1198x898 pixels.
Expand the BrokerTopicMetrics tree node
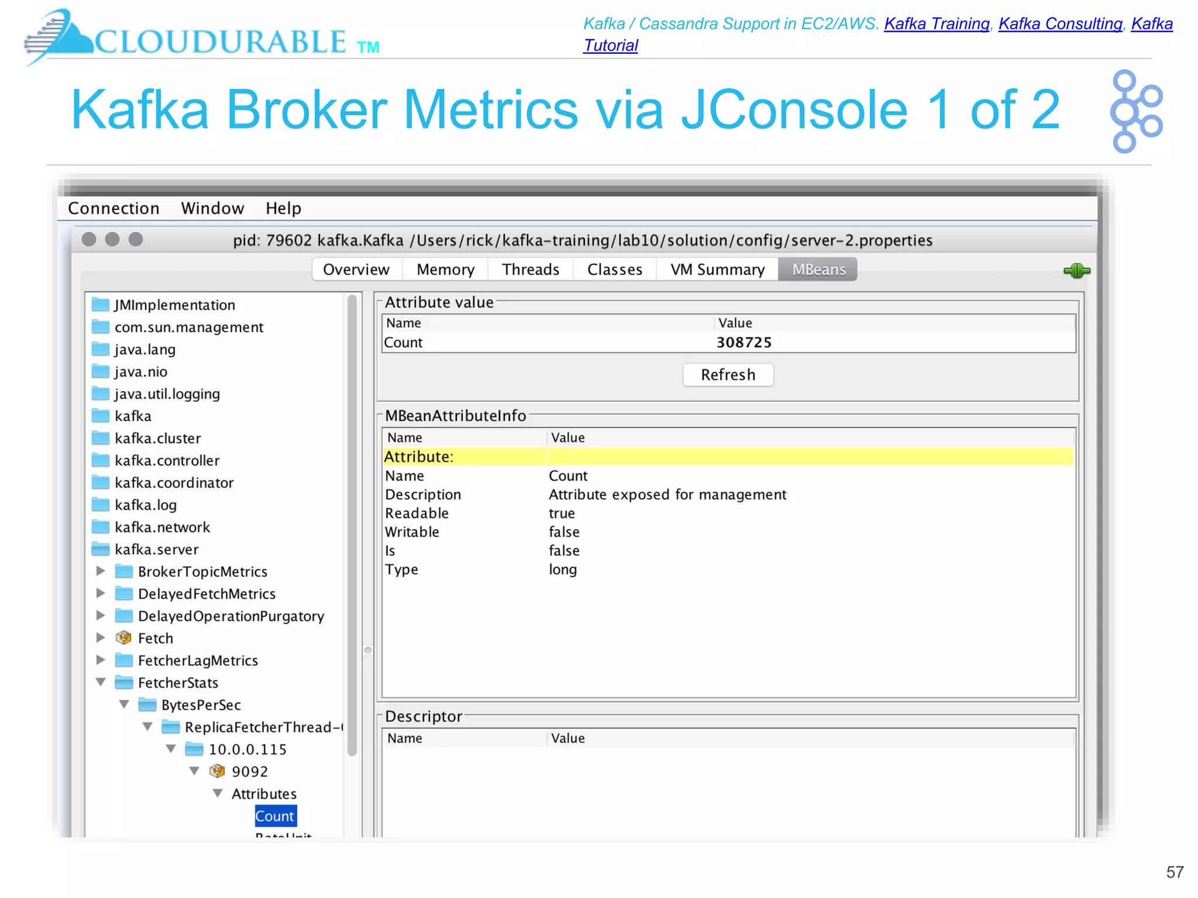pyautogui.click(x=101, y=571)
